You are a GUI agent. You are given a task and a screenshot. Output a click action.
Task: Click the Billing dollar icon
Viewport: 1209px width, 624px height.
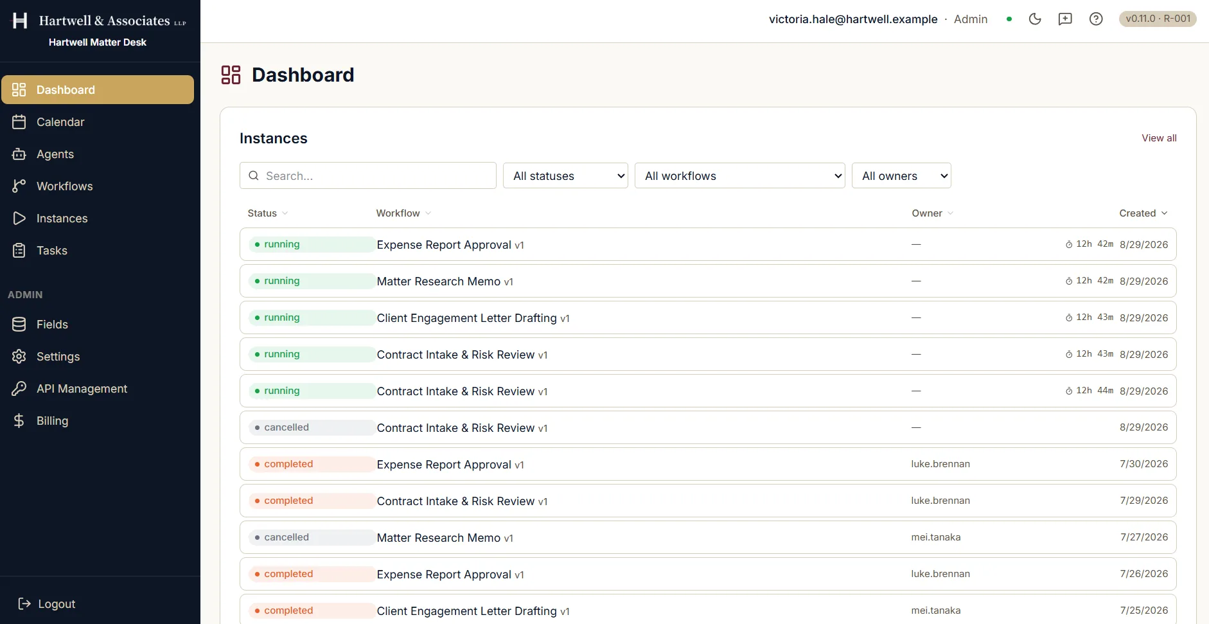pos(19,420)
